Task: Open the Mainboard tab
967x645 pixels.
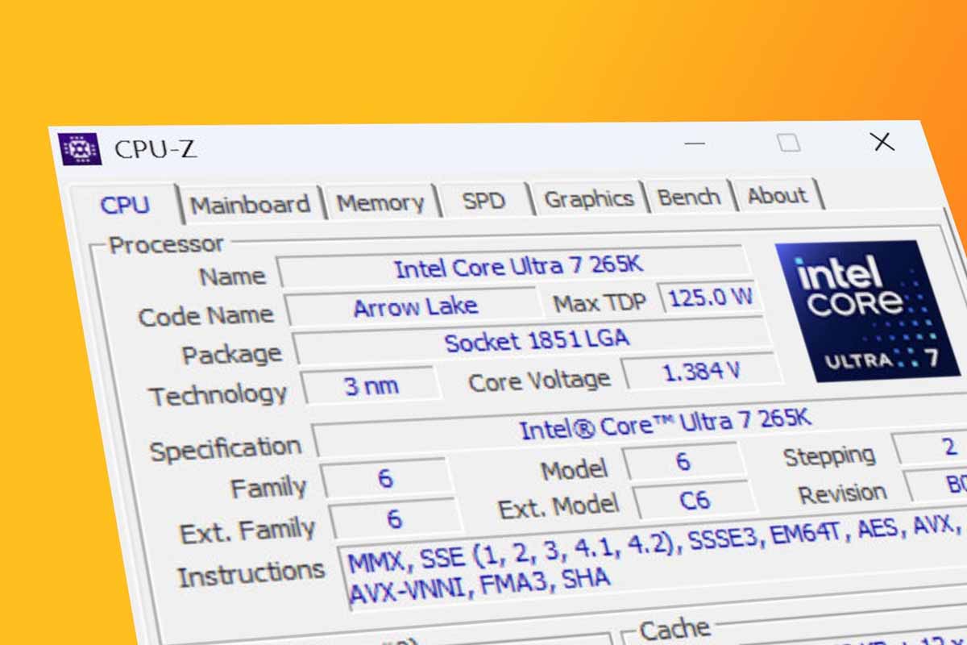Action: click(250, 205)
